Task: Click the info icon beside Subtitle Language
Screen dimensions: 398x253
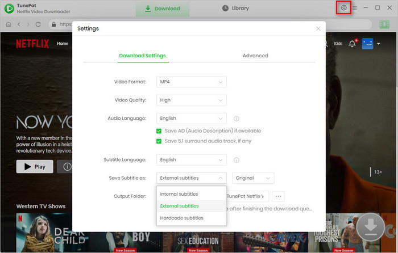Action: coord(236,160)
